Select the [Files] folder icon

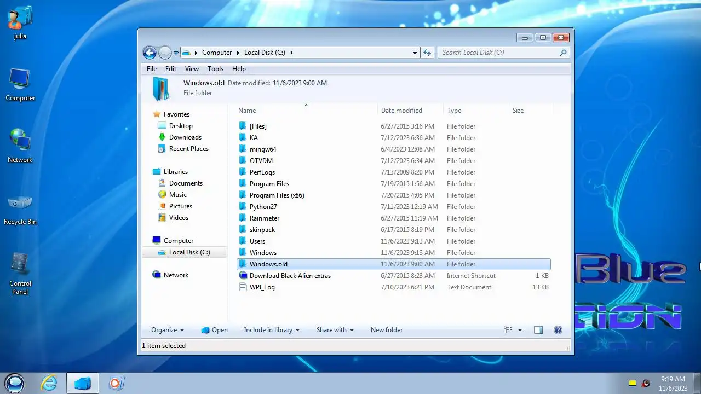point(243,126)
